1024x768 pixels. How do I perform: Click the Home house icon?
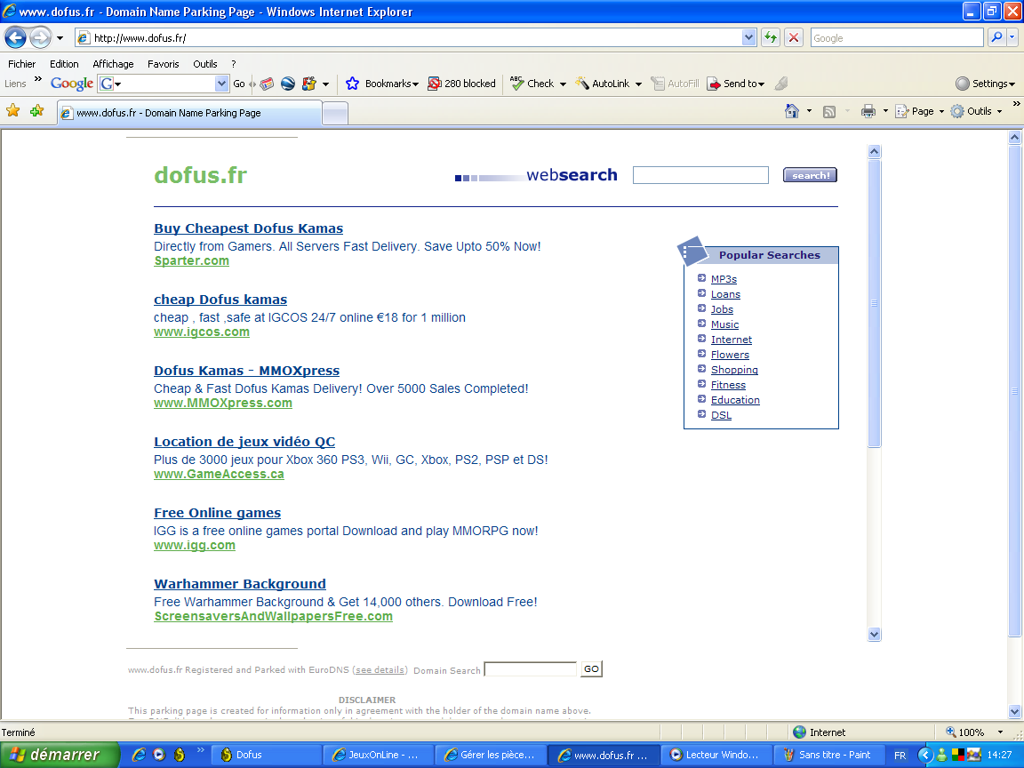pos(791,111)
